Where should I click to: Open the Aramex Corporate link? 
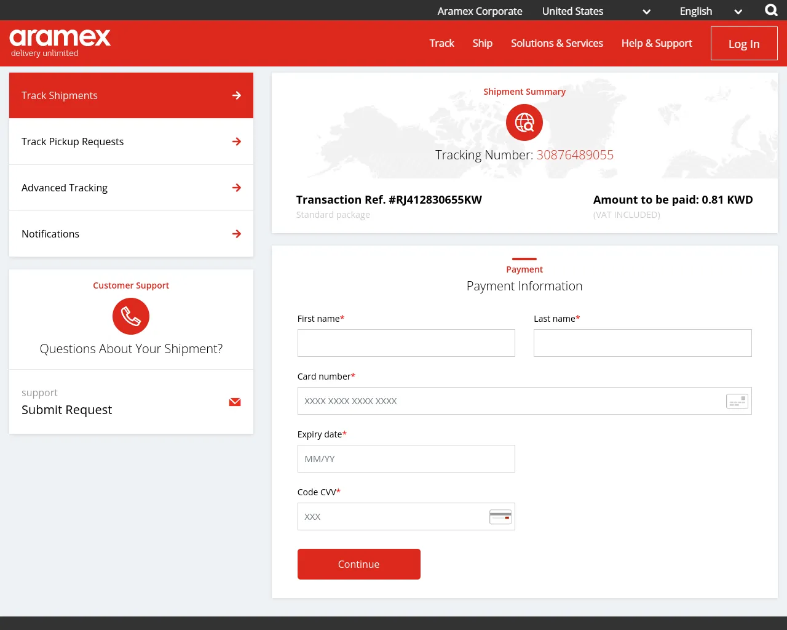coord(480,11)
